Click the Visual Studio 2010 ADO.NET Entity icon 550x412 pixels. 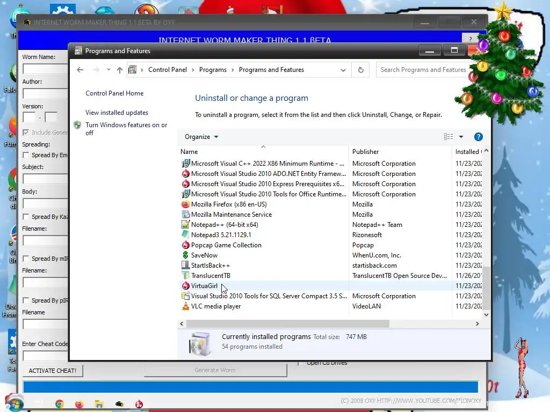(185, 173)
